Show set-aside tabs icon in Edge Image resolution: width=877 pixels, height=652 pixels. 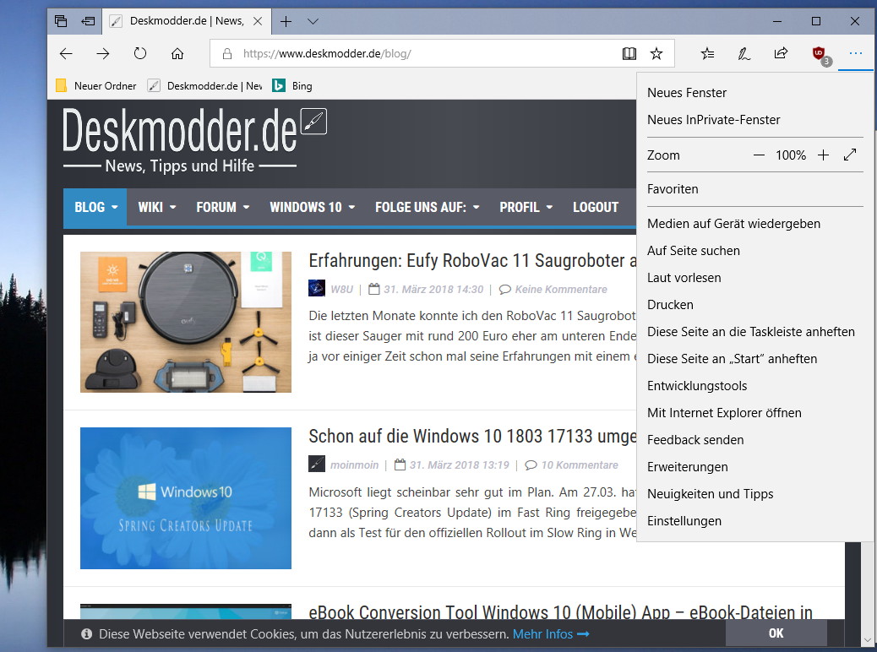tap(61, 21)
